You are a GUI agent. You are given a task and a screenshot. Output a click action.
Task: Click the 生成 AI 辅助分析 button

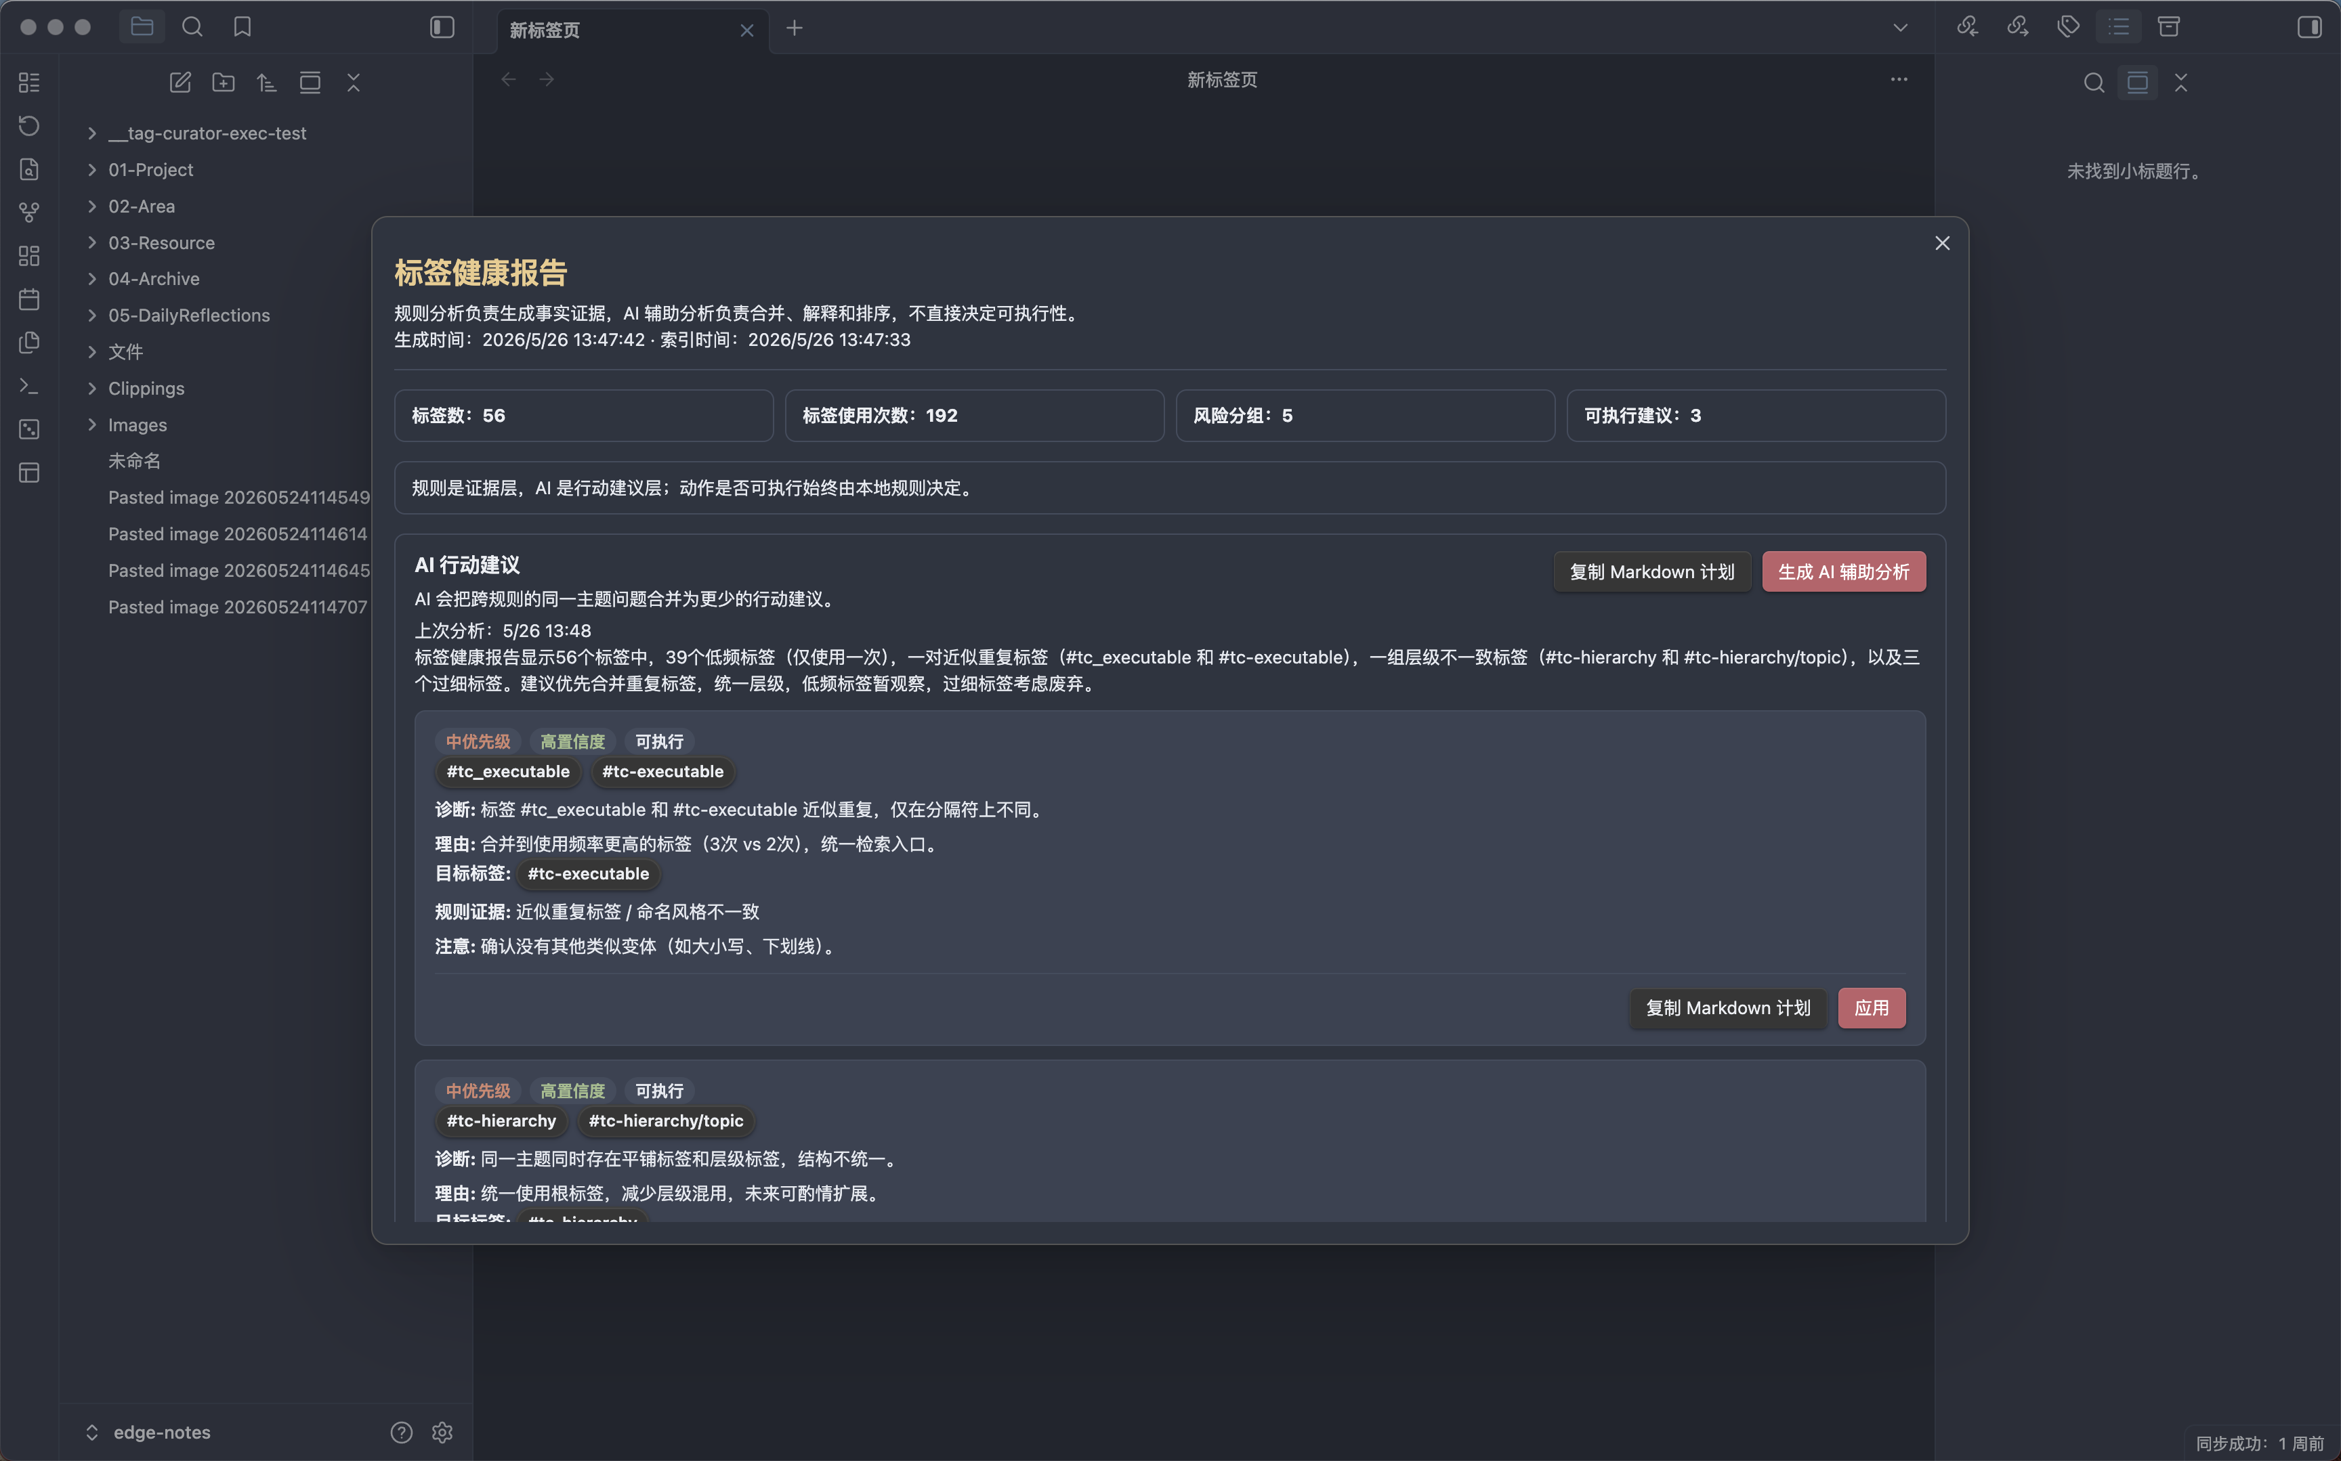click(1843, 572)
